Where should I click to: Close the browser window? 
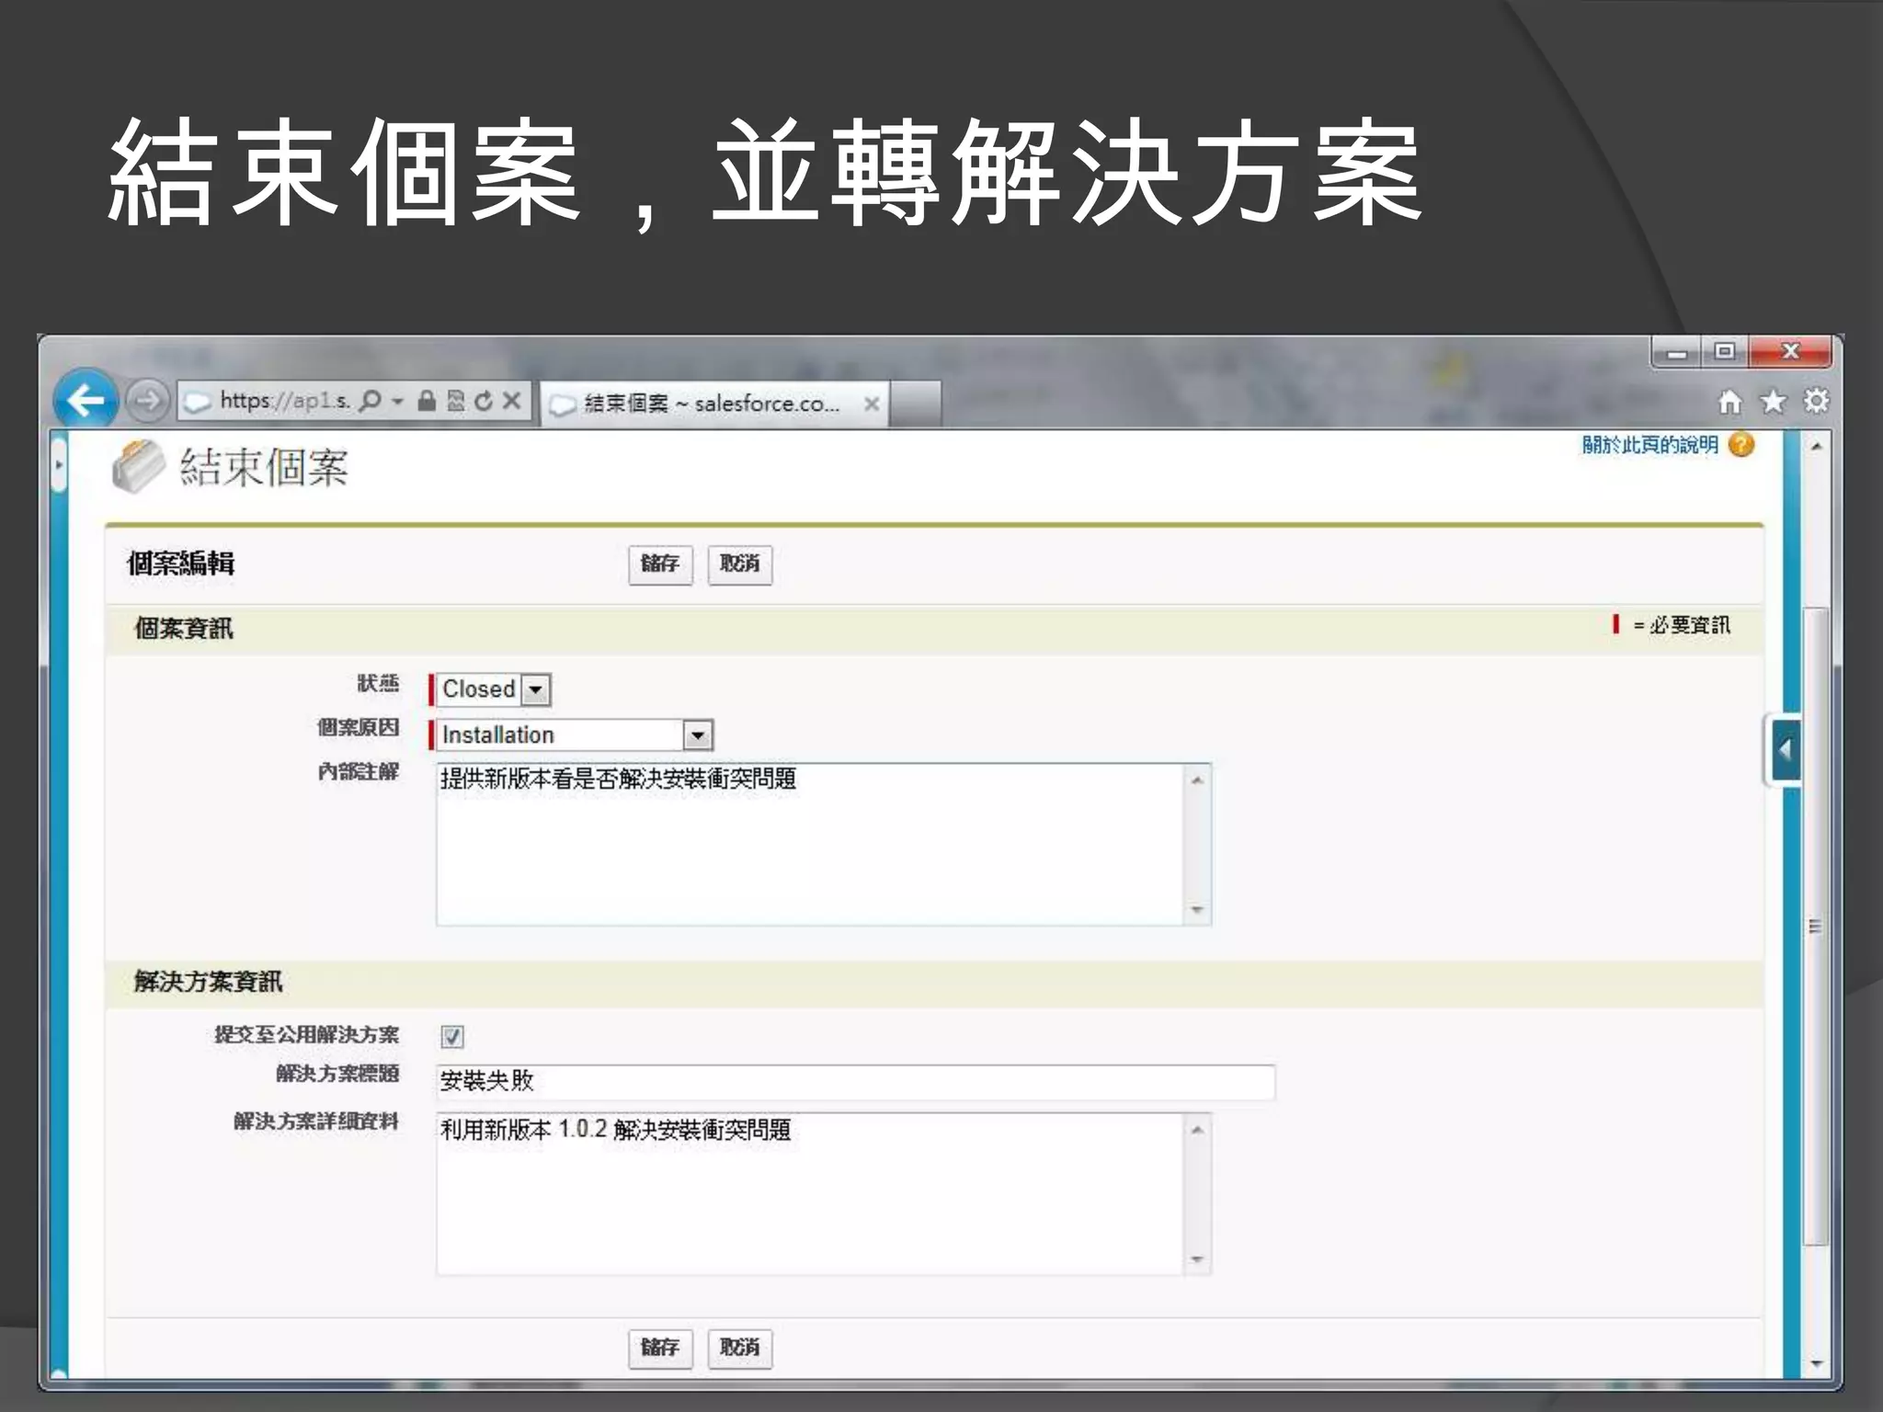pyautogui.click(x=1790, y=352)
